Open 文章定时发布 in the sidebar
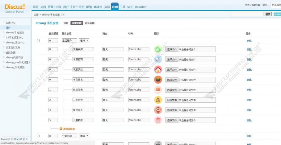Viewport: 281px width, 145px height. [13, 48]
